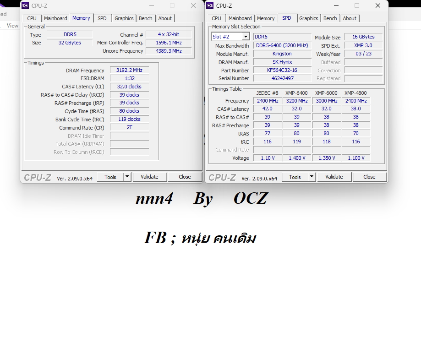Select the Memory tab in the right CPU-Z window

(266, 18)
